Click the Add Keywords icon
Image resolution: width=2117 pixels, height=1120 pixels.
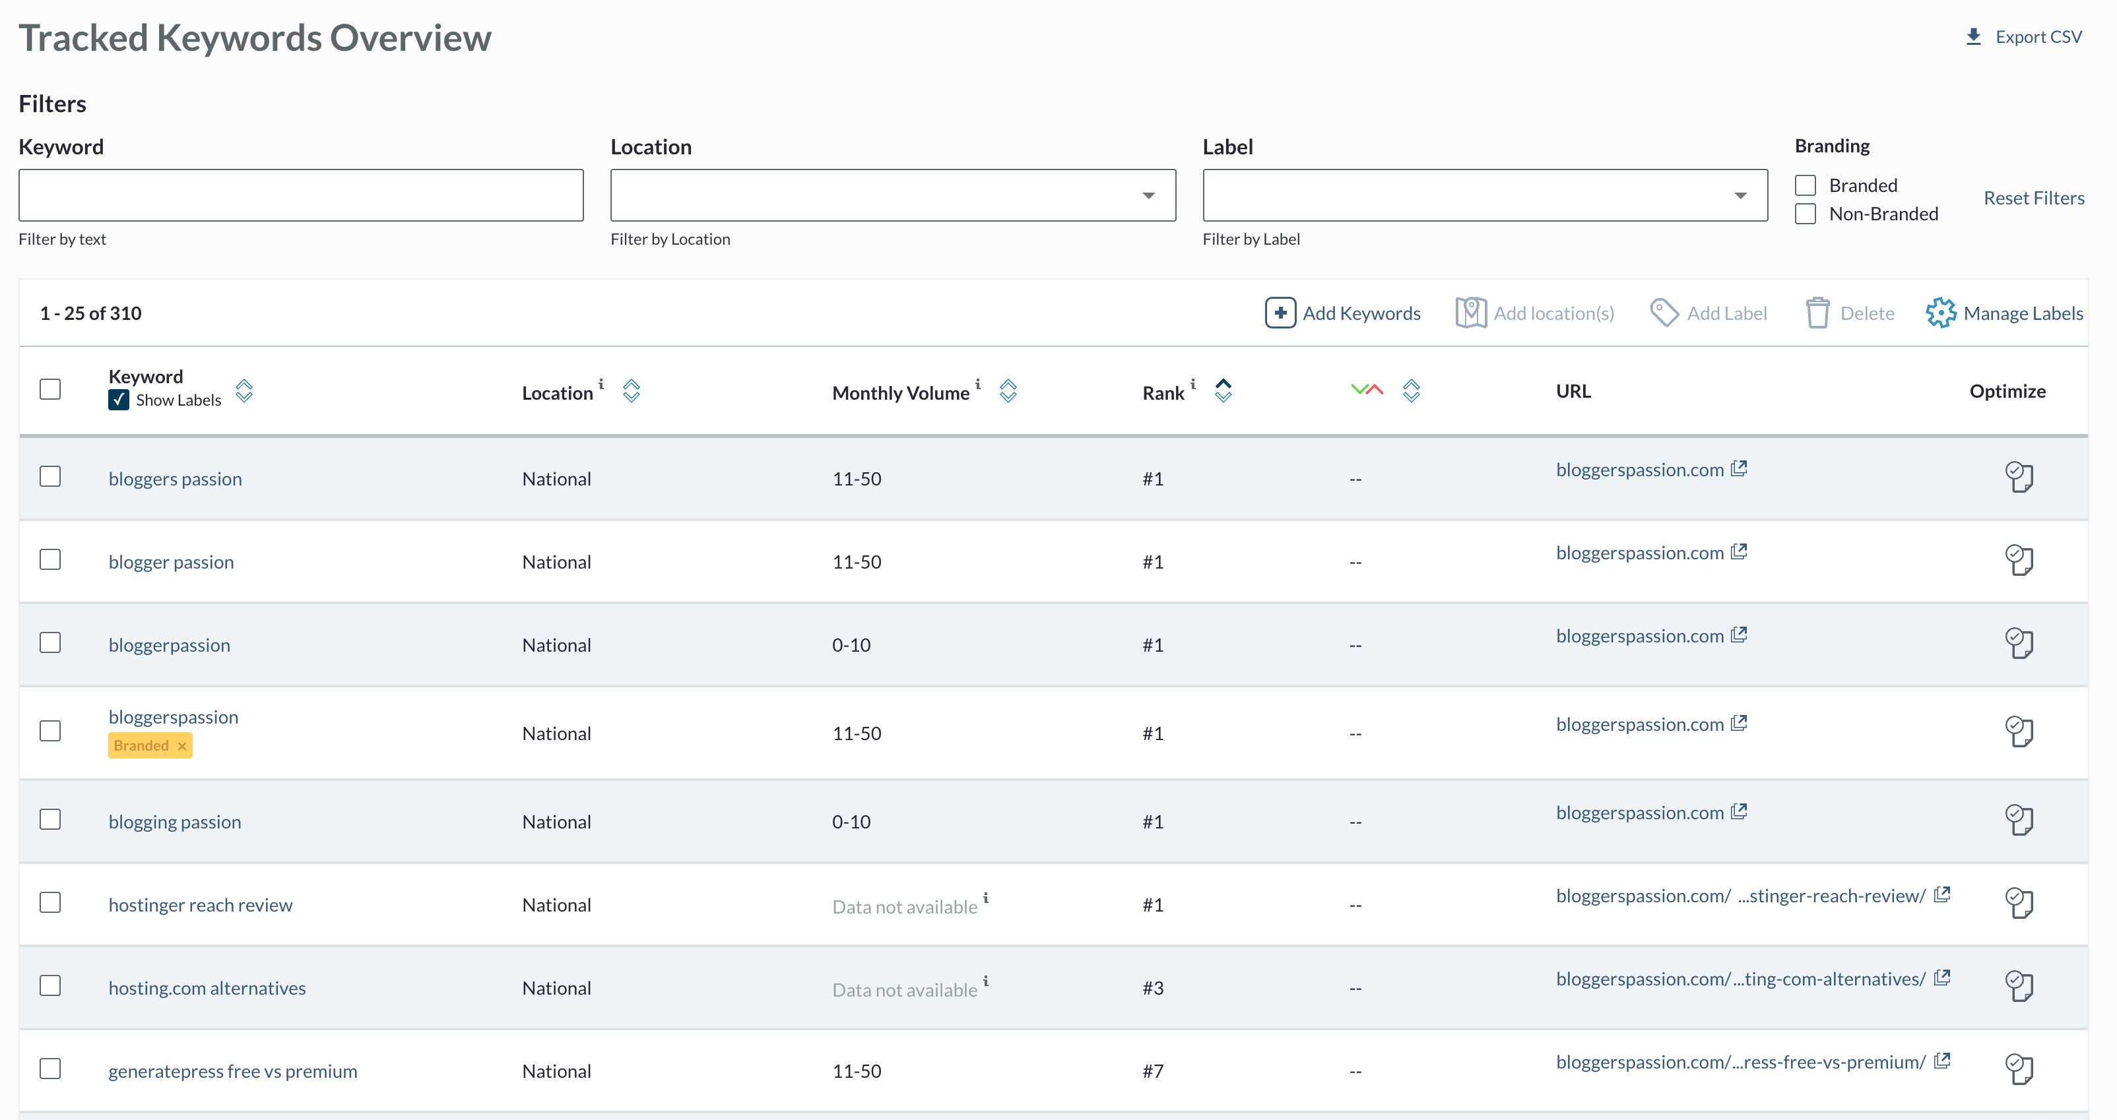(1280, 313)
